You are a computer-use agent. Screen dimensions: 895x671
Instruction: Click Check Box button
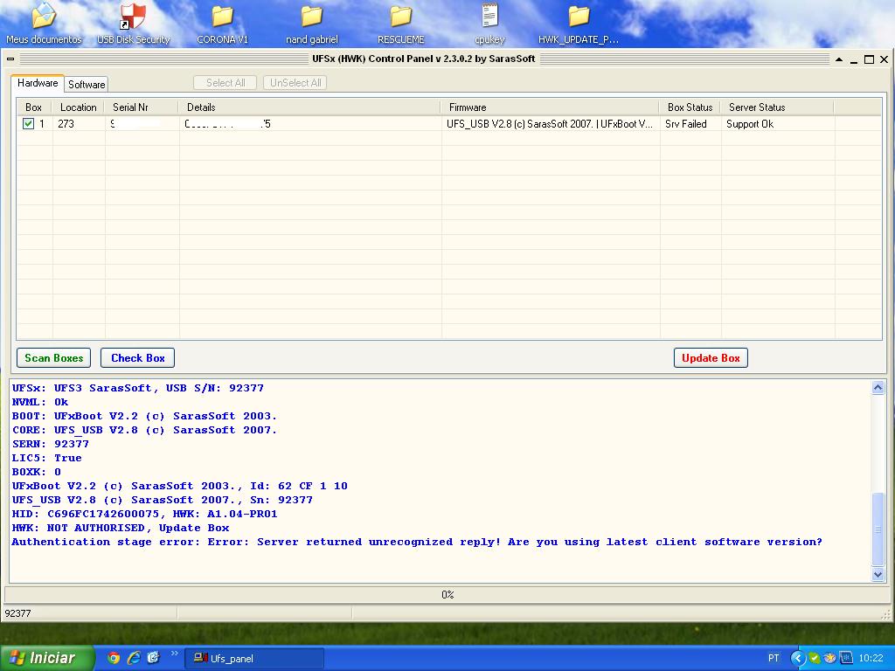(137, 357)
